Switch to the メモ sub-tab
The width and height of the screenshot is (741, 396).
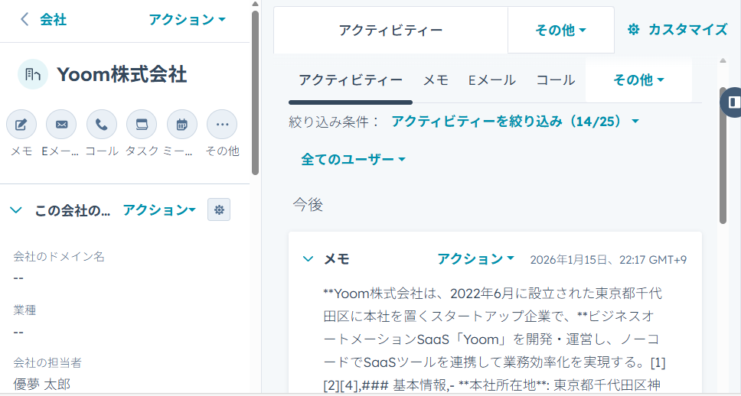[436, 81]
